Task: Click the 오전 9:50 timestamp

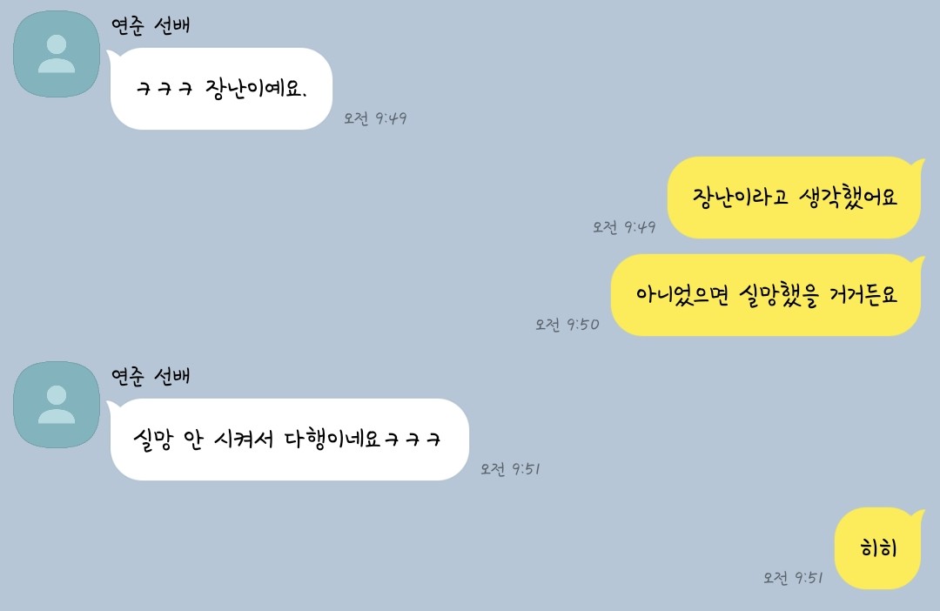Action: [567, 325]
